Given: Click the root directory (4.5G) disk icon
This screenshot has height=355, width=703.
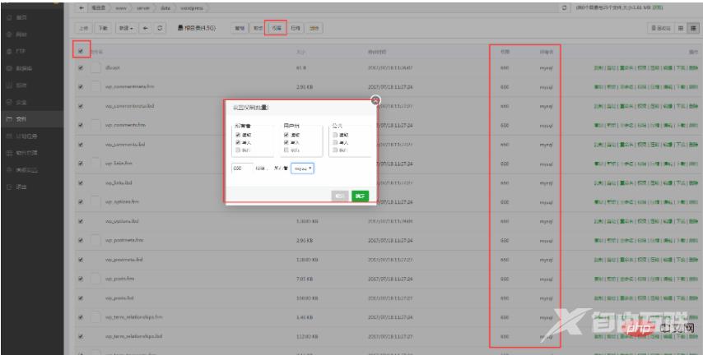Looking at the screenshot, I should [x=181, y=29].
